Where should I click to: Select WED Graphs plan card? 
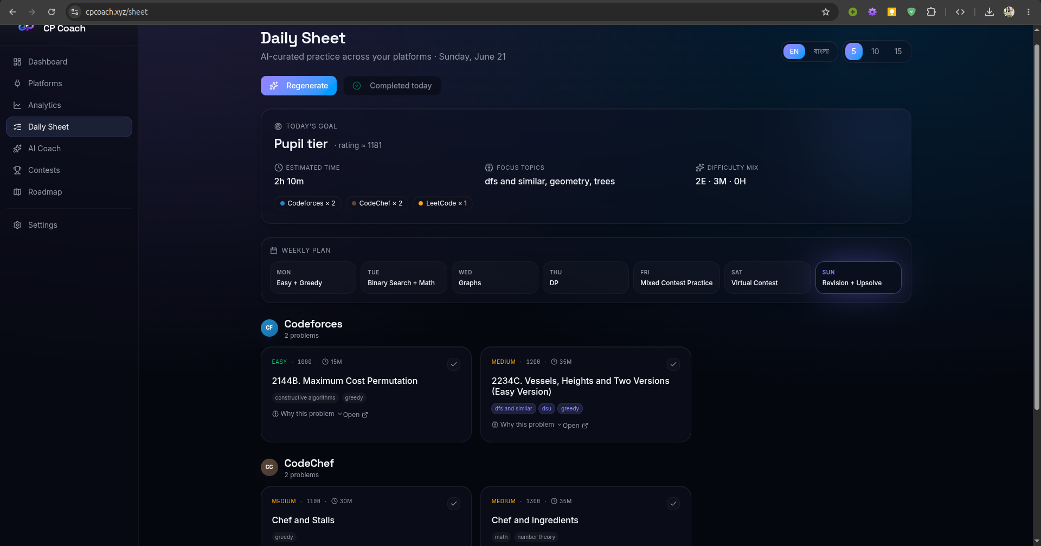click(495, 278)
